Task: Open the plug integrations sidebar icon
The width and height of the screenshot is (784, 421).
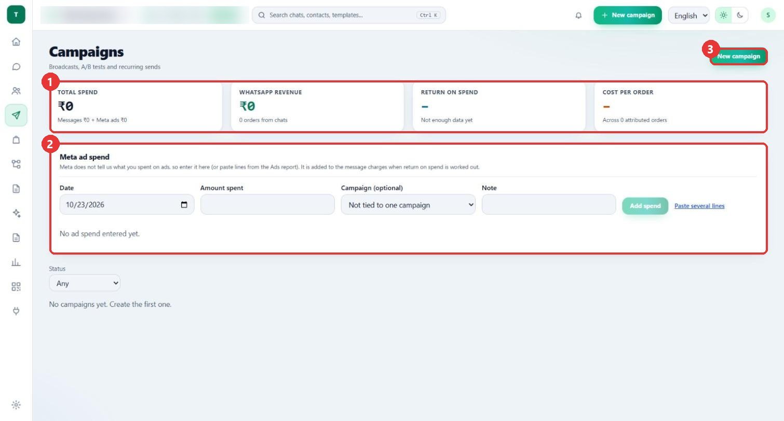Action: (16, 311)
